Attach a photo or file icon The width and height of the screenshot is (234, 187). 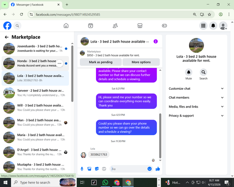point(89,169)
